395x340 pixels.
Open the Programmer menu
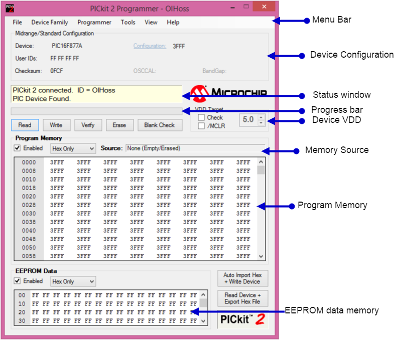click(94, 22)
